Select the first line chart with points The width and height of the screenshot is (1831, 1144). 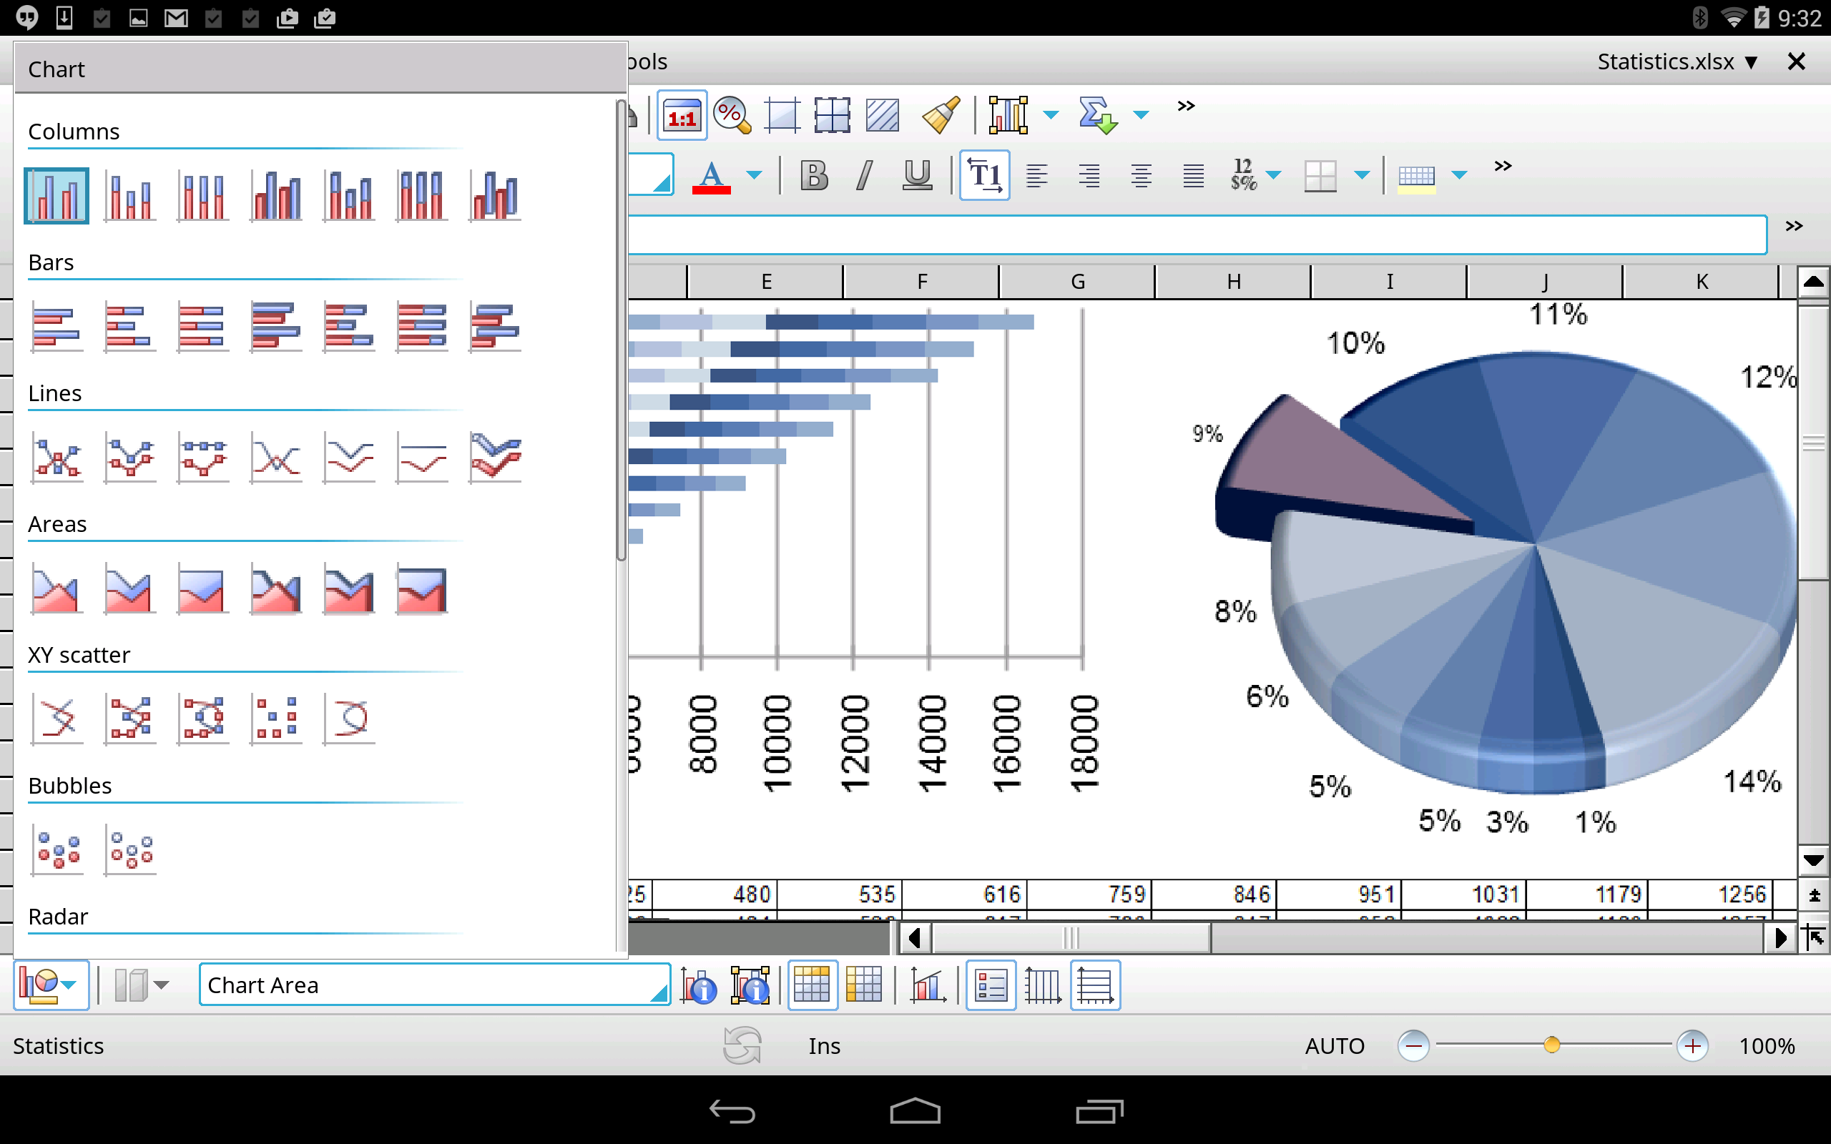56,458
